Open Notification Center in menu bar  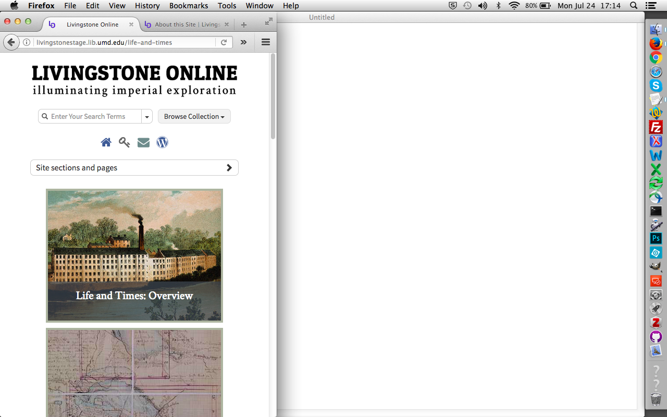pyautogui.click(x=650, y=6)
